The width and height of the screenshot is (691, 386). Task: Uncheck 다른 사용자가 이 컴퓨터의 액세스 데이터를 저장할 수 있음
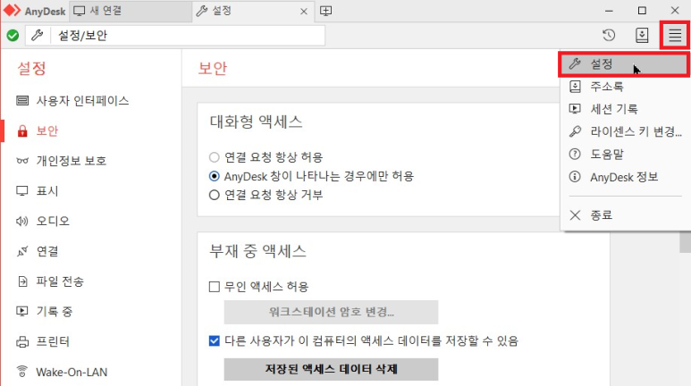pos(215,341)
